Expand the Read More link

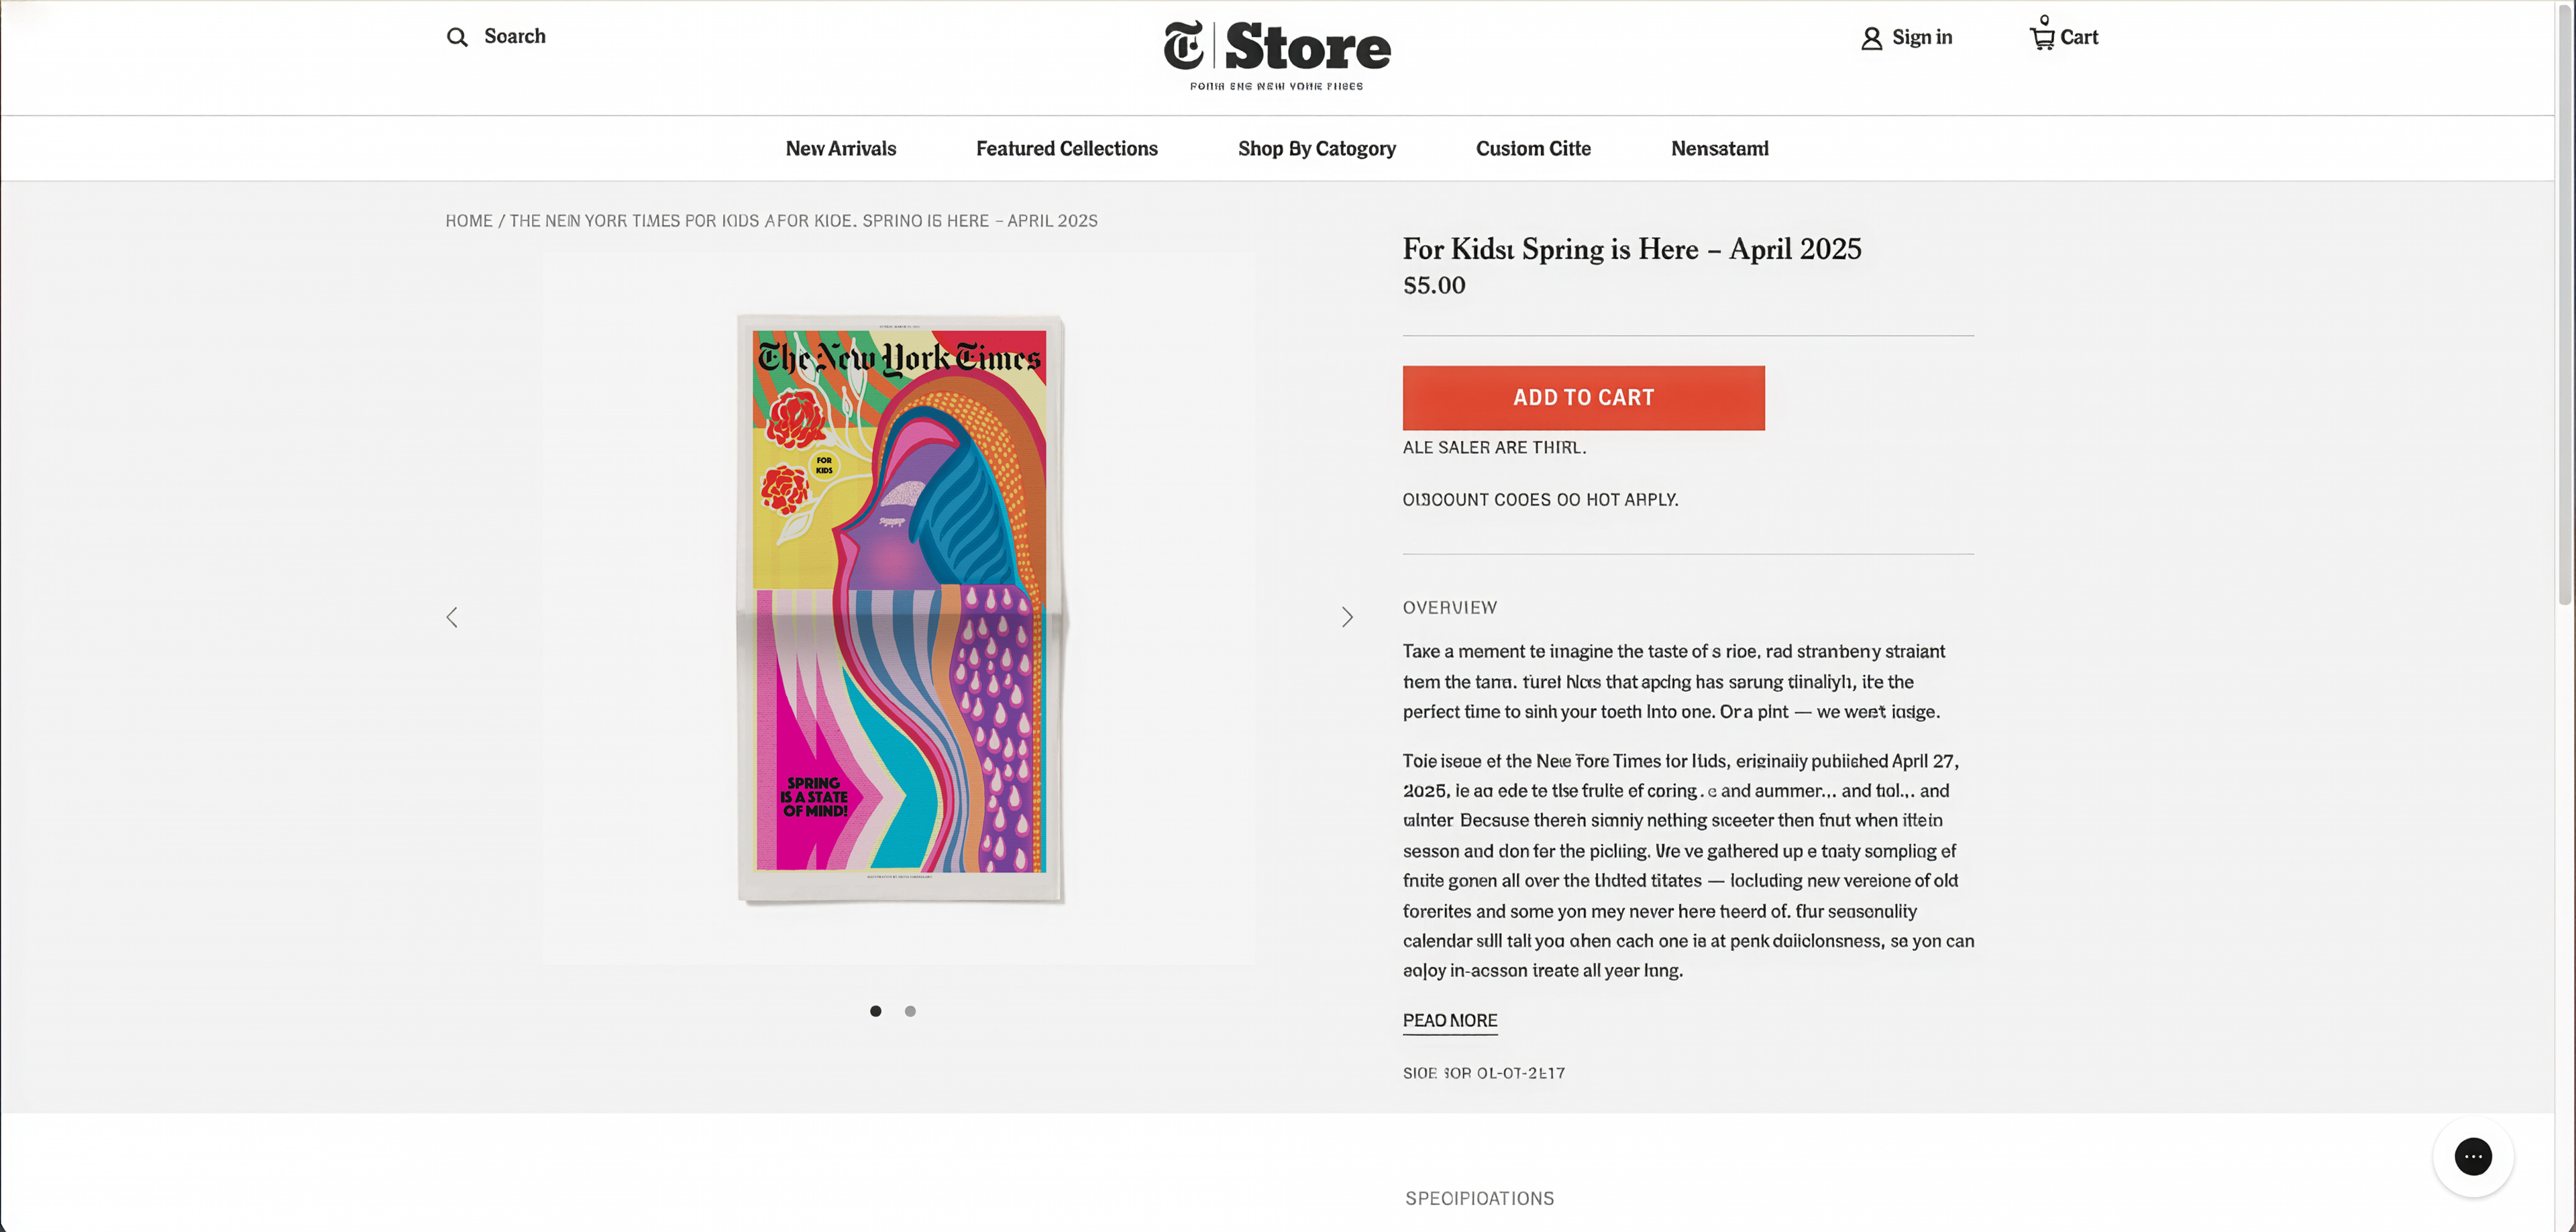click(x=1450, y=1020)
